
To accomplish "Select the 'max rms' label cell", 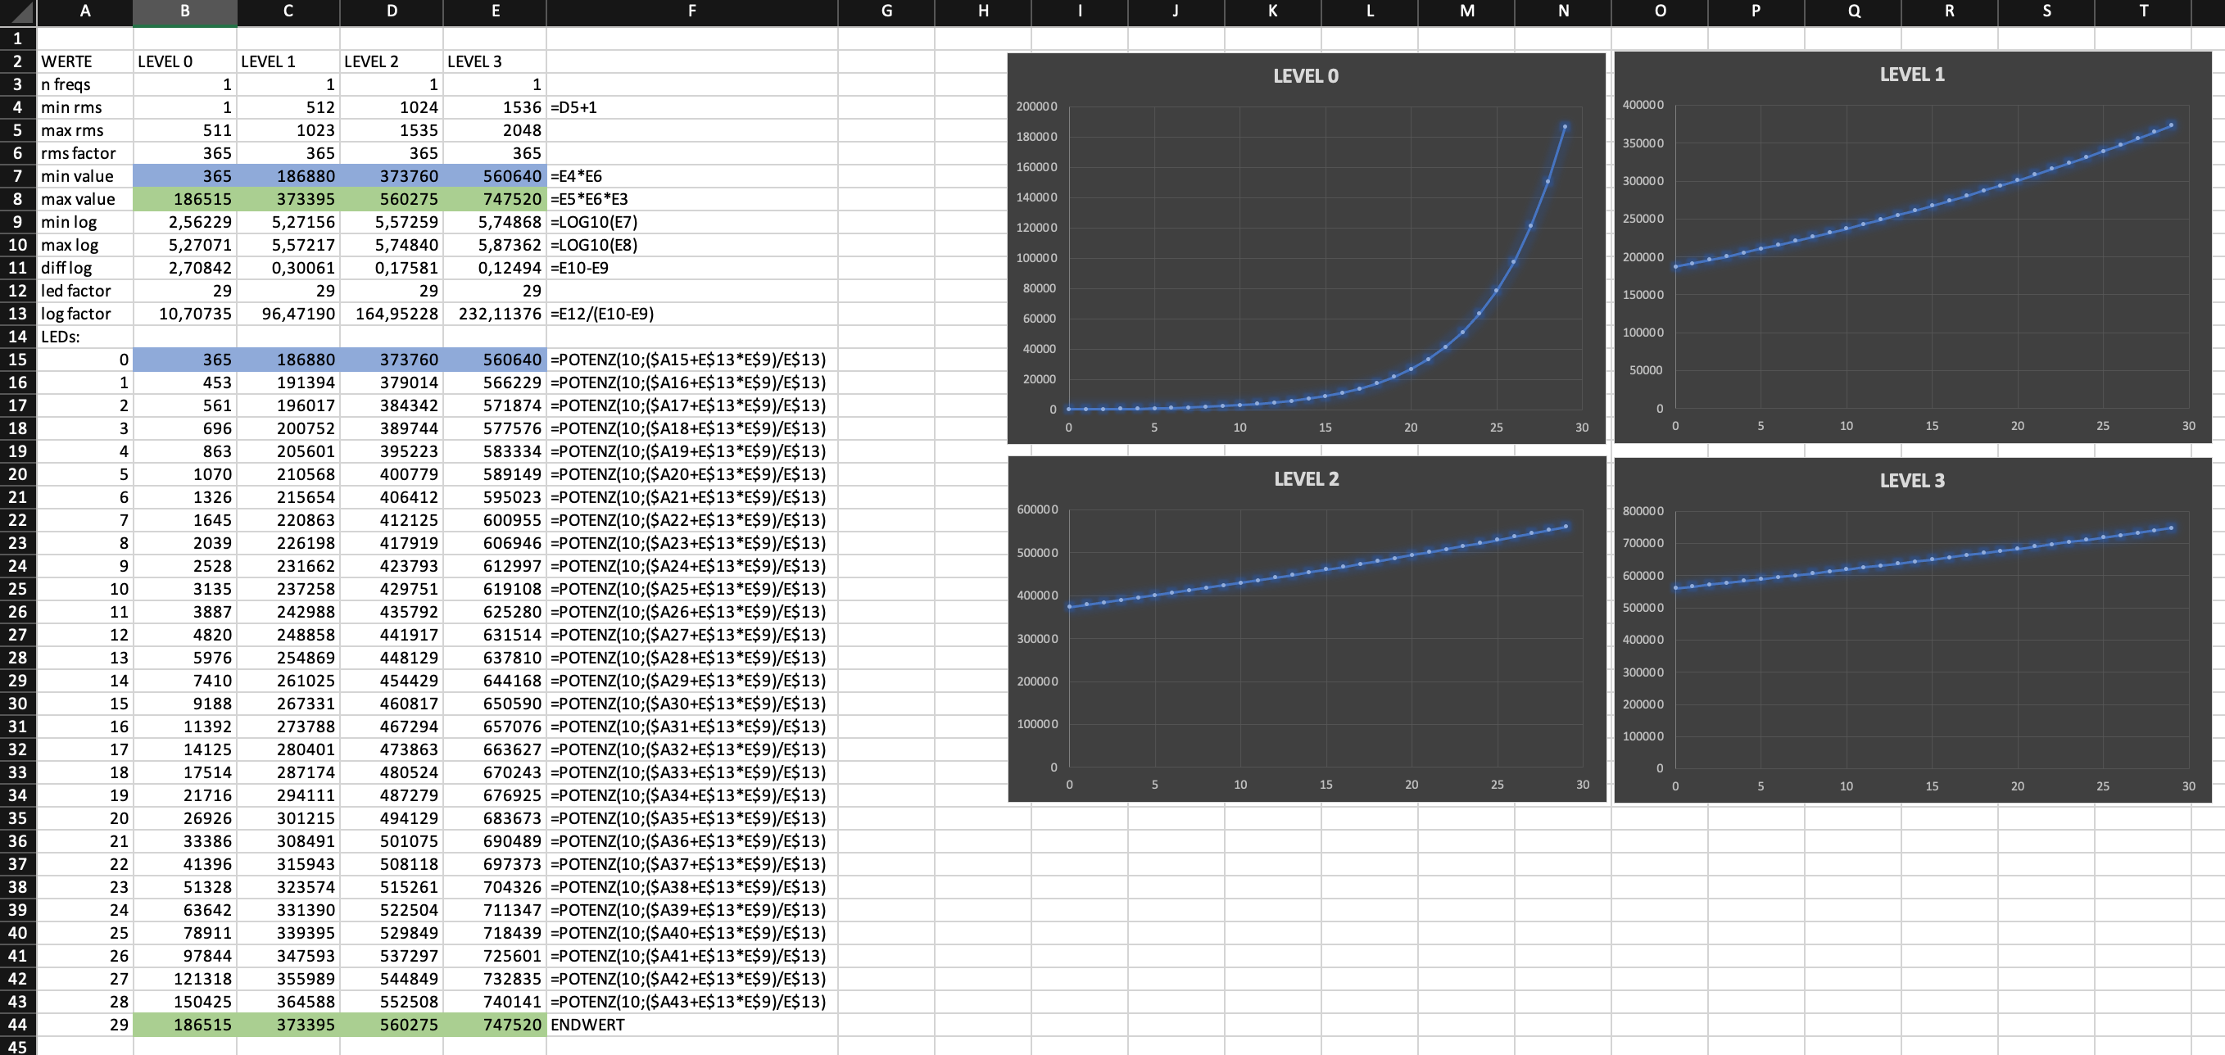I will click(x=85, y=130).
